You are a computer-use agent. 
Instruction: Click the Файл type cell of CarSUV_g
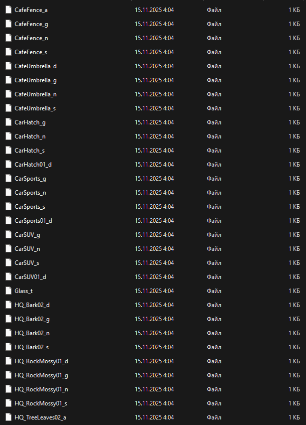click(214, 234)
